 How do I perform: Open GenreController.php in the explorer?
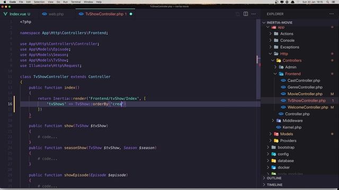click(x=305, y=87)
